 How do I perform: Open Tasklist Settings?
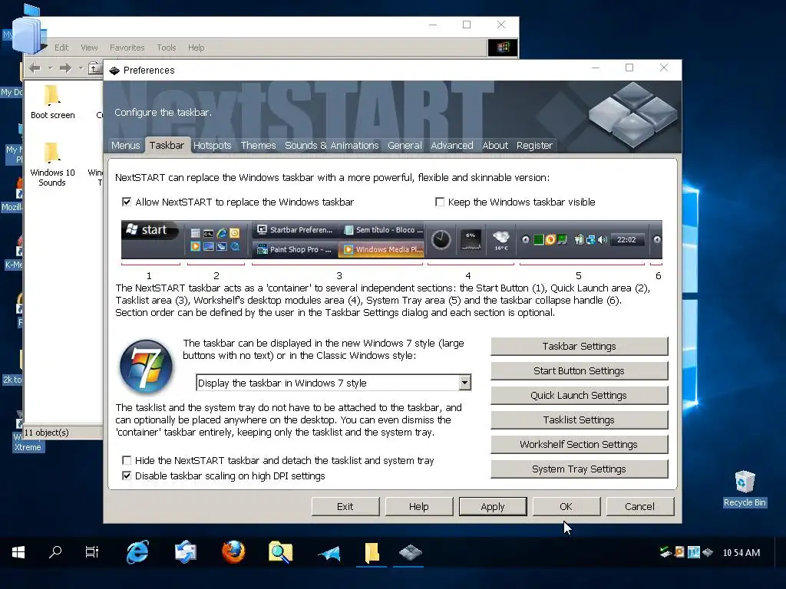(579, 420)
